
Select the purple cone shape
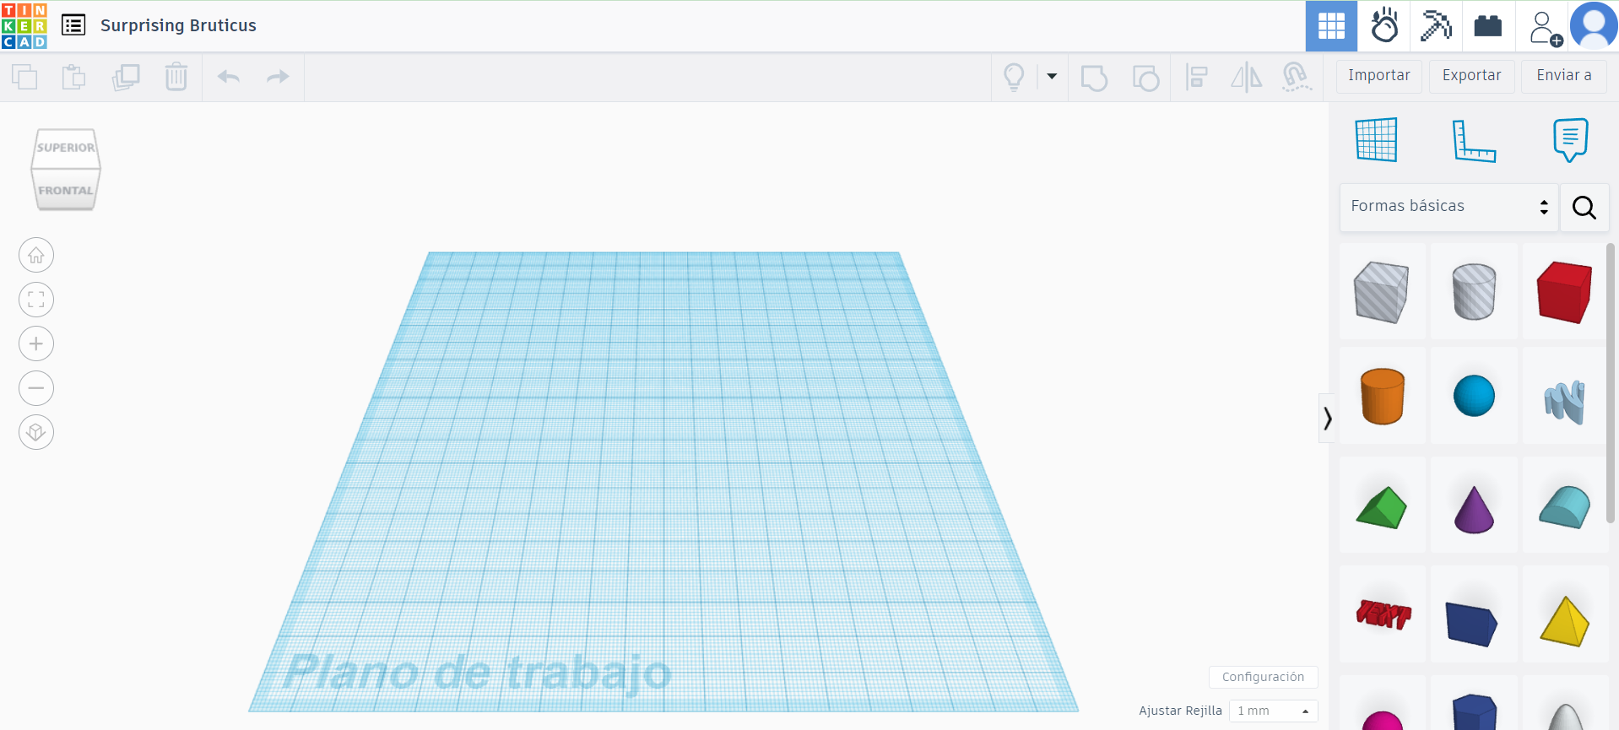coord(1474,509)
